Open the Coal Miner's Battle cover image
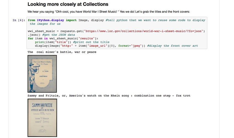Viewport: 234px width, 138px height. [x=42, y=74]
